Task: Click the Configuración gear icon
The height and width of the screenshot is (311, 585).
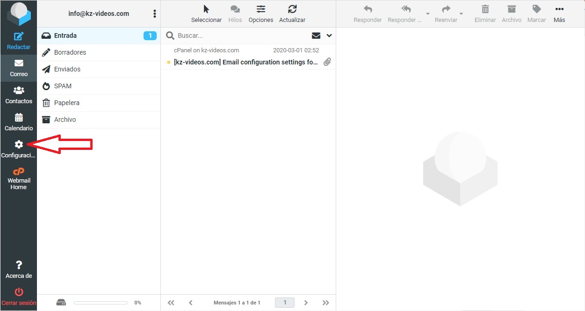Action: (19, 145)
